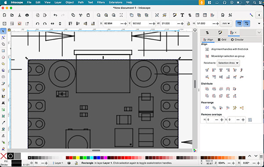The width and height of the screenshot is (264, 167).
Task: Click the Undo arrow in the toolbar
Action: coord(55,15)
